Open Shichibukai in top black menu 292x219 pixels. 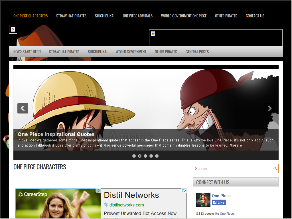click(x=105, y=16)
